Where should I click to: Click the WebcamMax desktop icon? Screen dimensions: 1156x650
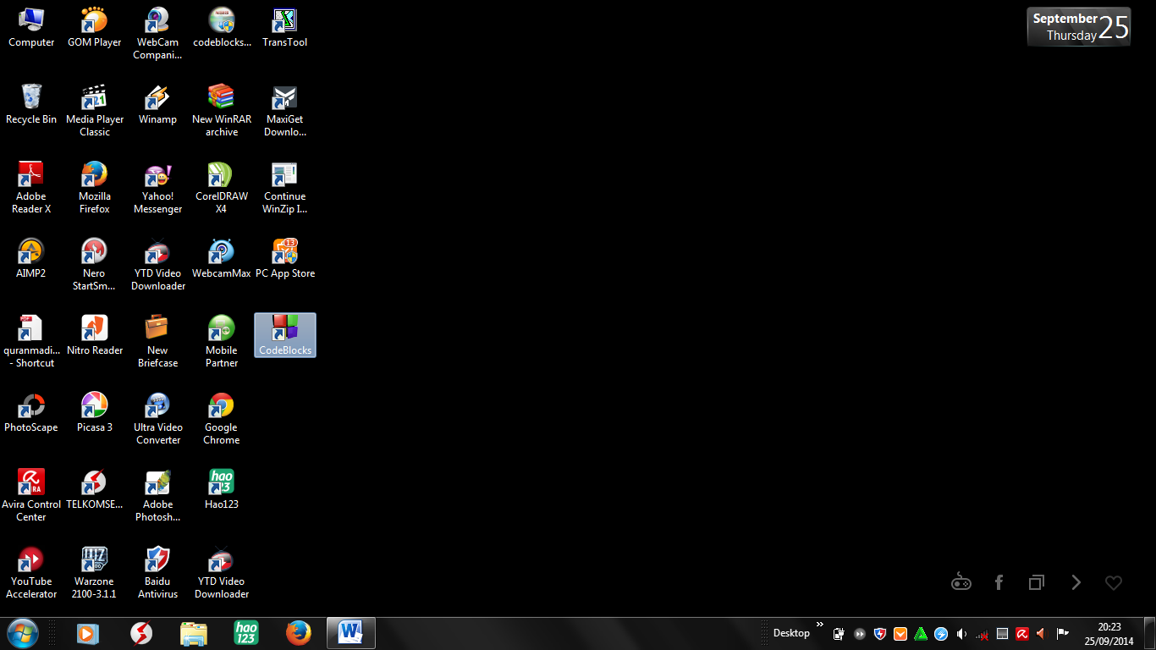point(222,259)
